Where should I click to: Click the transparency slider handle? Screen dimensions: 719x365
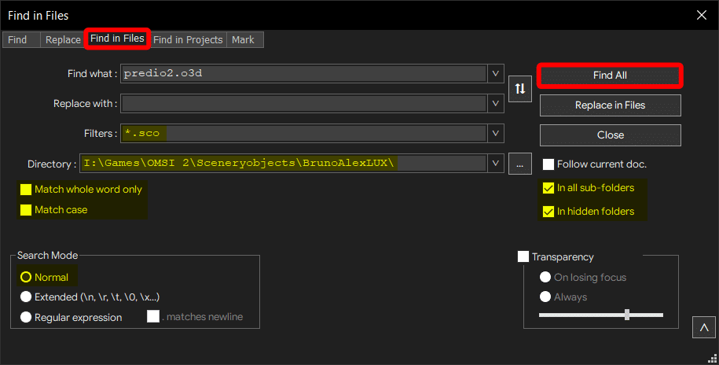coord(626,315)
